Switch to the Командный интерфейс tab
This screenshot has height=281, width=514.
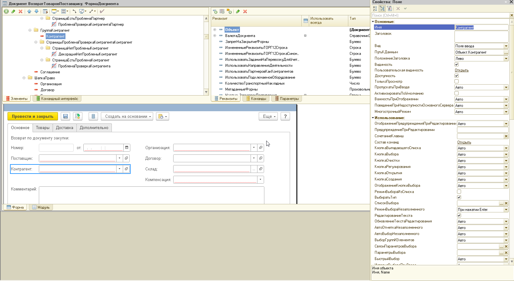coord(57,99)
